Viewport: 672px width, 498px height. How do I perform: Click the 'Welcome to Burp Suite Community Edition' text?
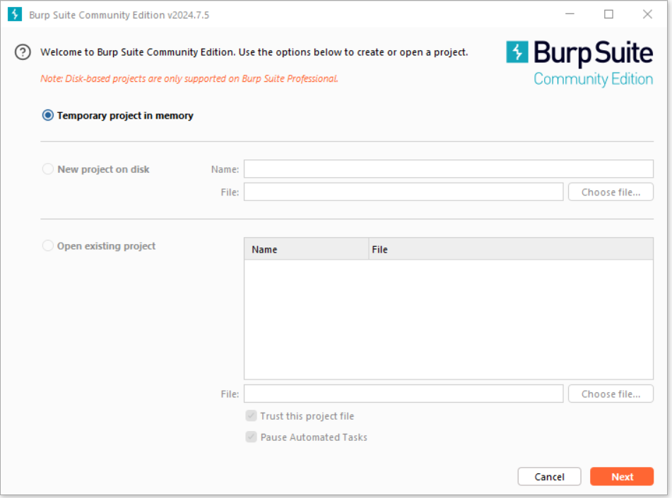tap(254, 52)
